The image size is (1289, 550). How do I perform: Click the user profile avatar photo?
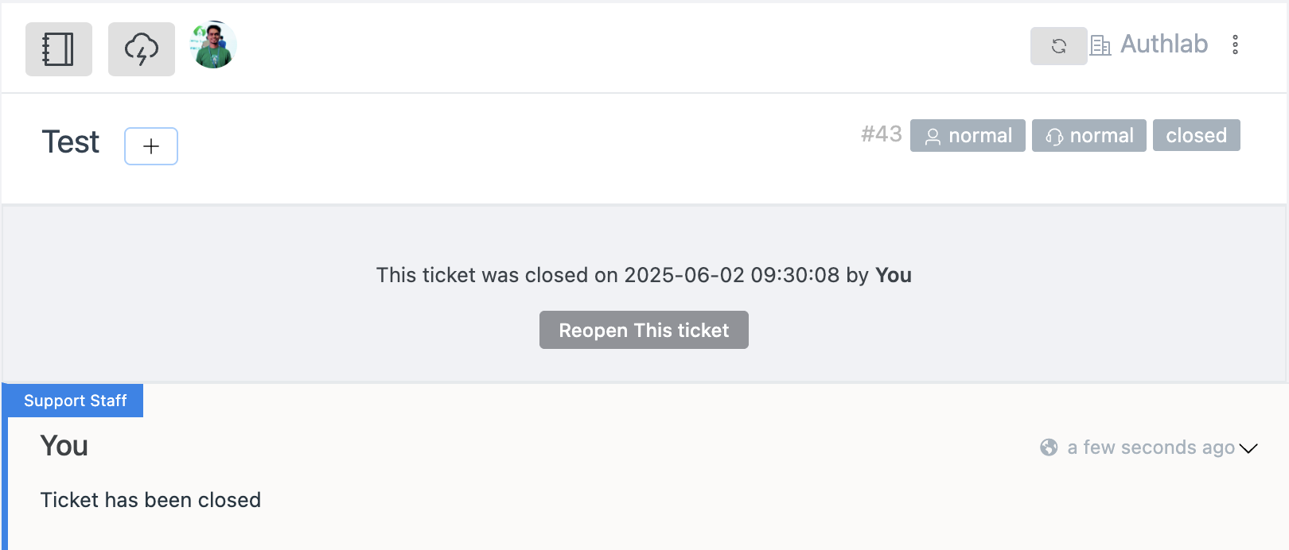(212, 45)
